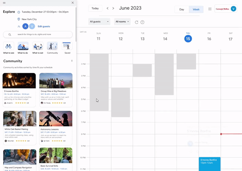Image resolution: width=242 pixels, height=171 pixels.
Task: Click Group Hike at Big Meadows title
Action: pyautogui.click(x=53, y=91)
